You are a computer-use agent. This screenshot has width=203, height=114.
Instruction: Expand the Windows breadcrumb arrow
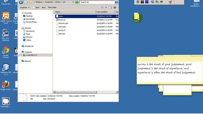[x=44, y=2]
